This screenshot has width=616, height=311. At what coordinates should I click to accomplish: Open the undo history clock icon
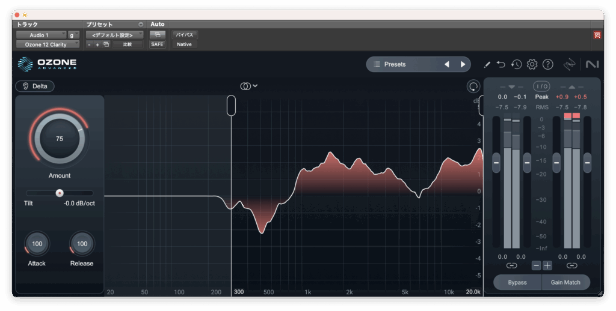(516, 64)
